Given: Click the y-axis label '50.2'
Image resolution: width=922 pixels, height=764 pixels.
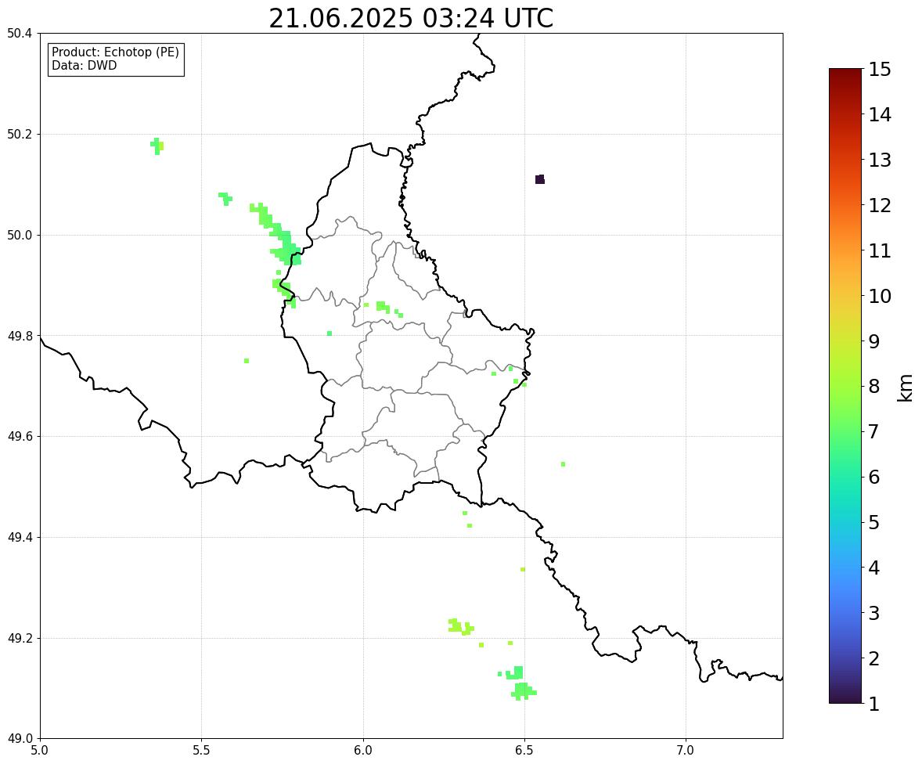Looking at the screenshot, I should pyautogui.click(x=20, y=134).
